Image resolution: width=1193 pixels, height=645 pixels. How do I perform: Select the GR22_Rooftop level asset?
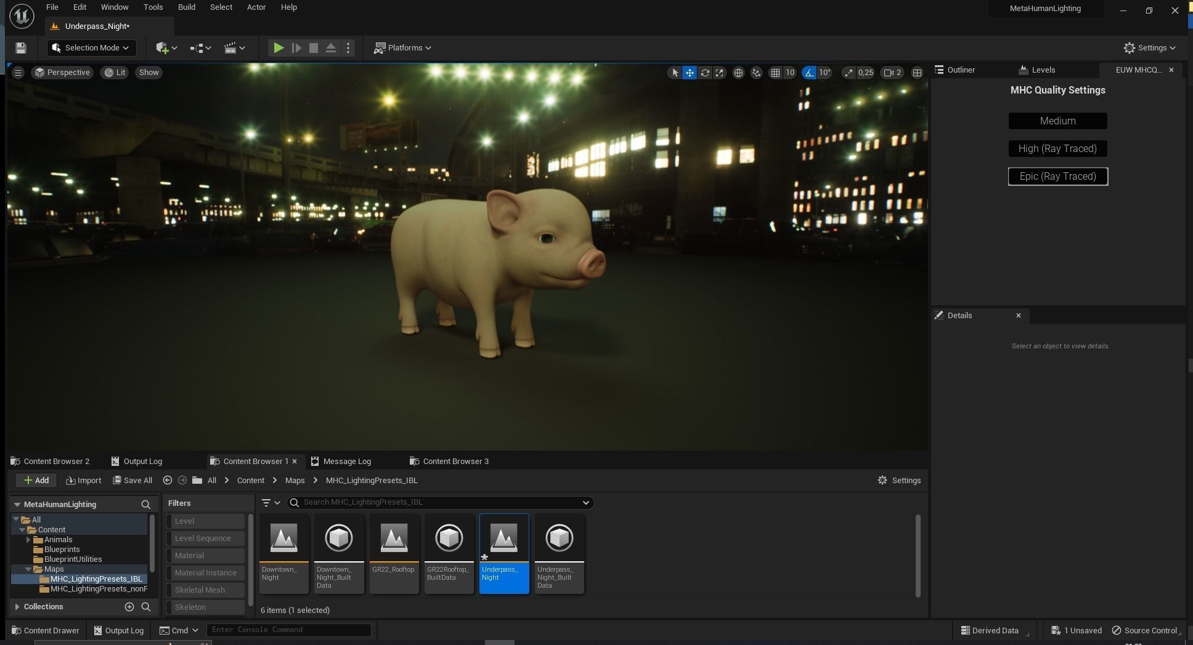pyautogui.click(x=394, y=554)
